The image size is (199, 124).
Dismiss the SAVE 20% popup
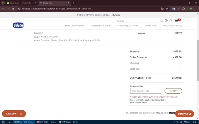coord(21,114)
